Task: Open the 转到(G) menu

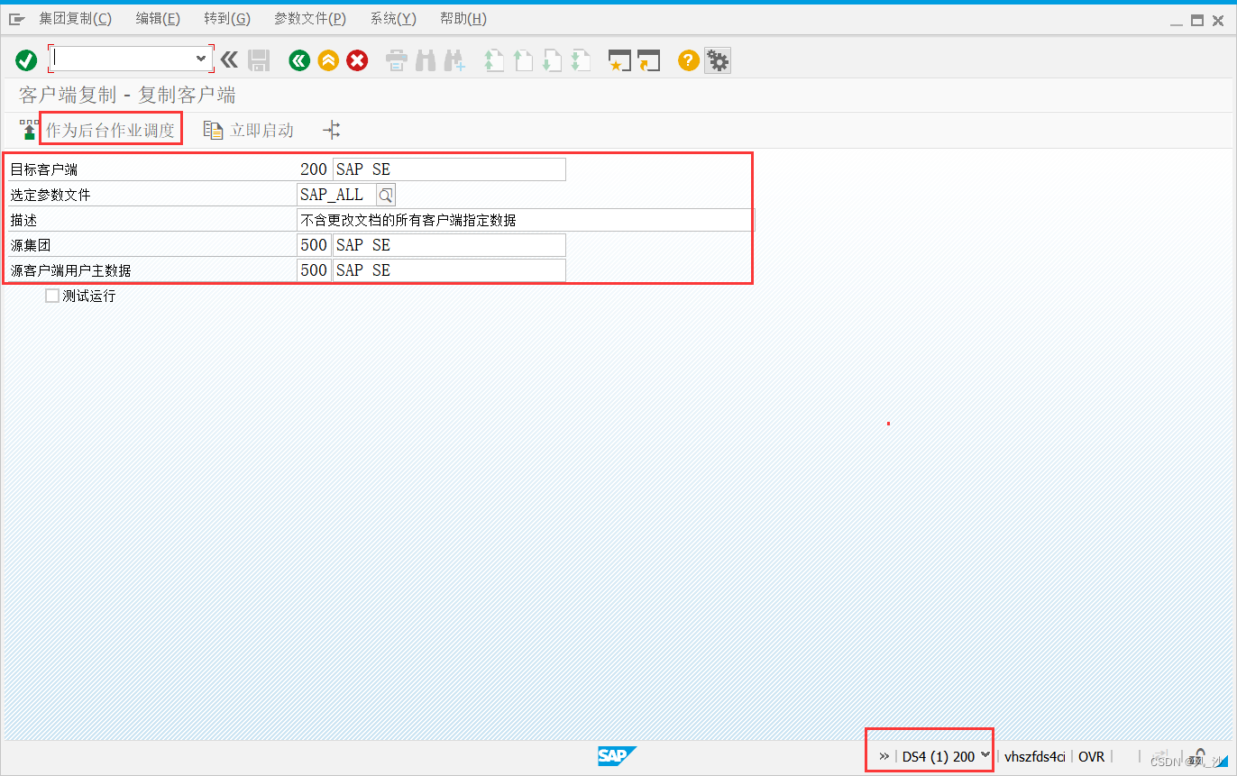Action: point(227,19)
